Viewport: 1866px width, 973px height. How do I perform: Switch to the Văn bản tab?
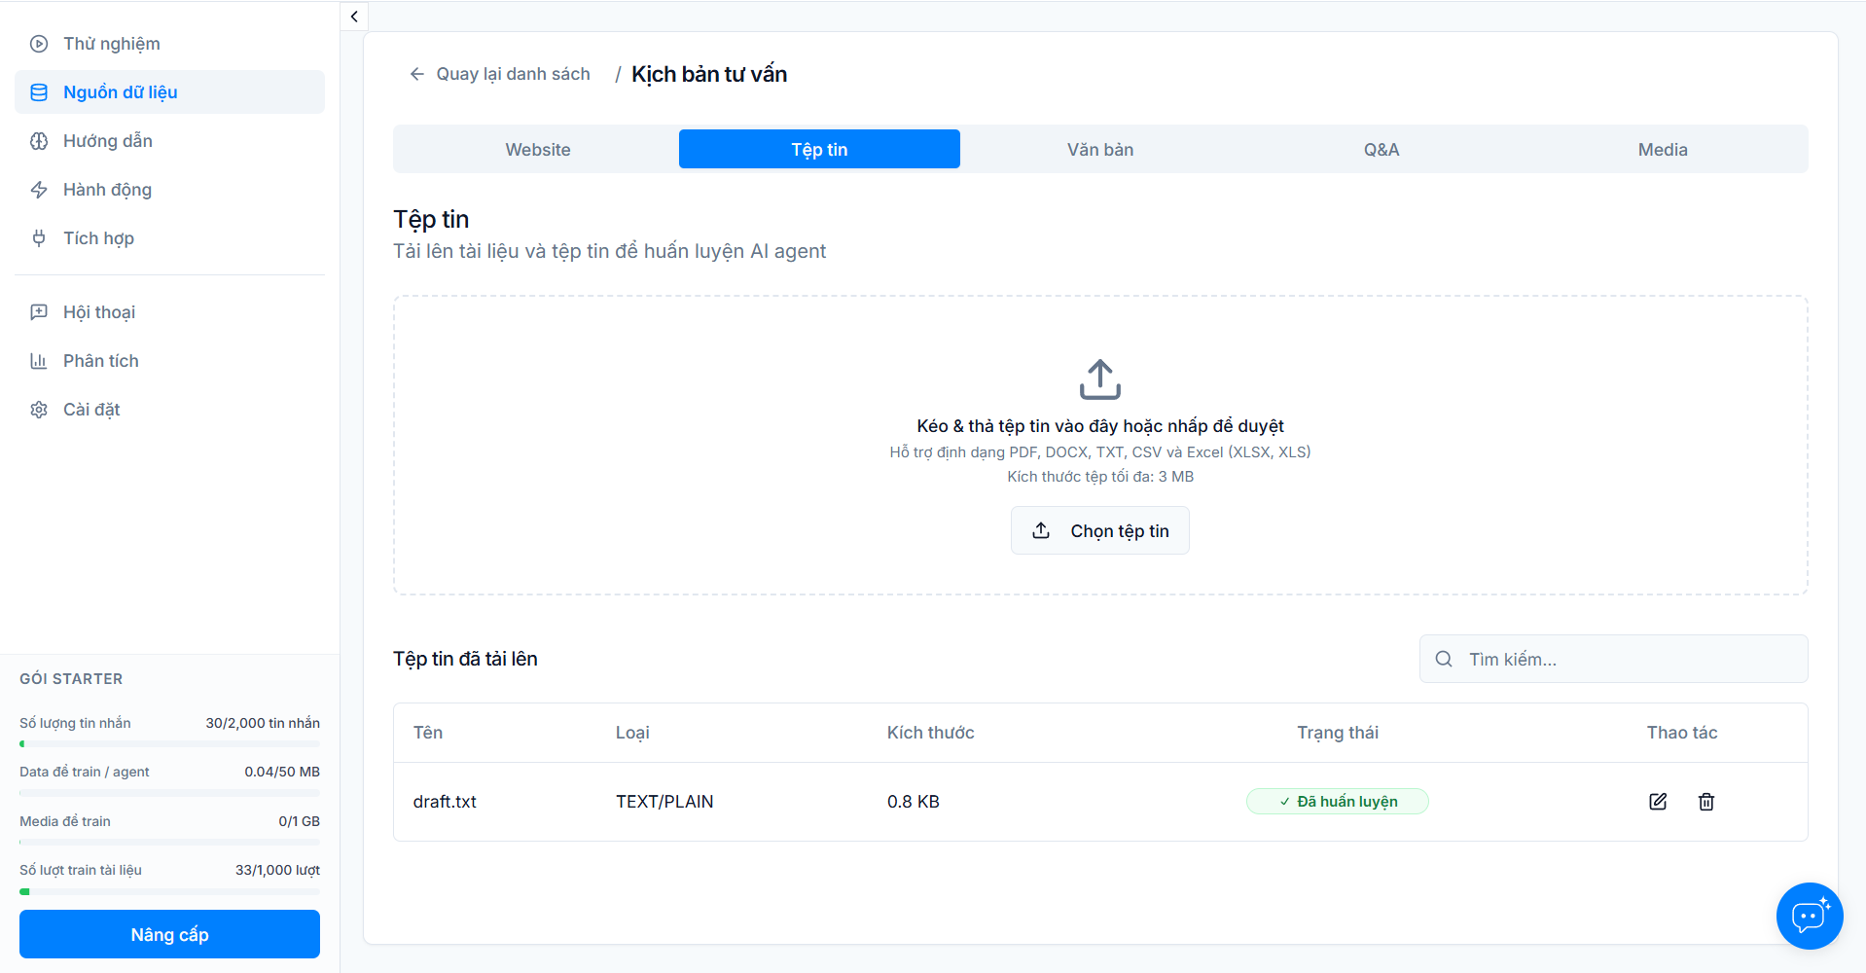pos(1100,149)
